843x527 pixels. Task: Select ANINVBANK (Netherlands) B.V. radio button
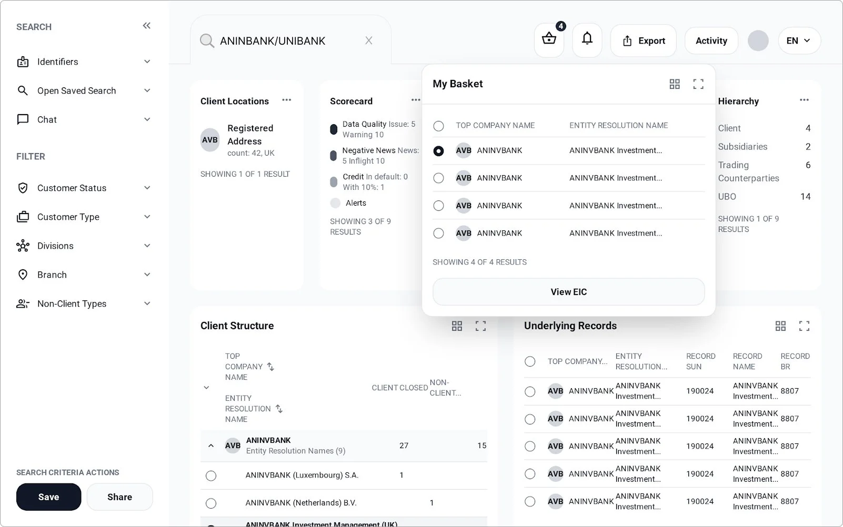(x=211, y=503)
